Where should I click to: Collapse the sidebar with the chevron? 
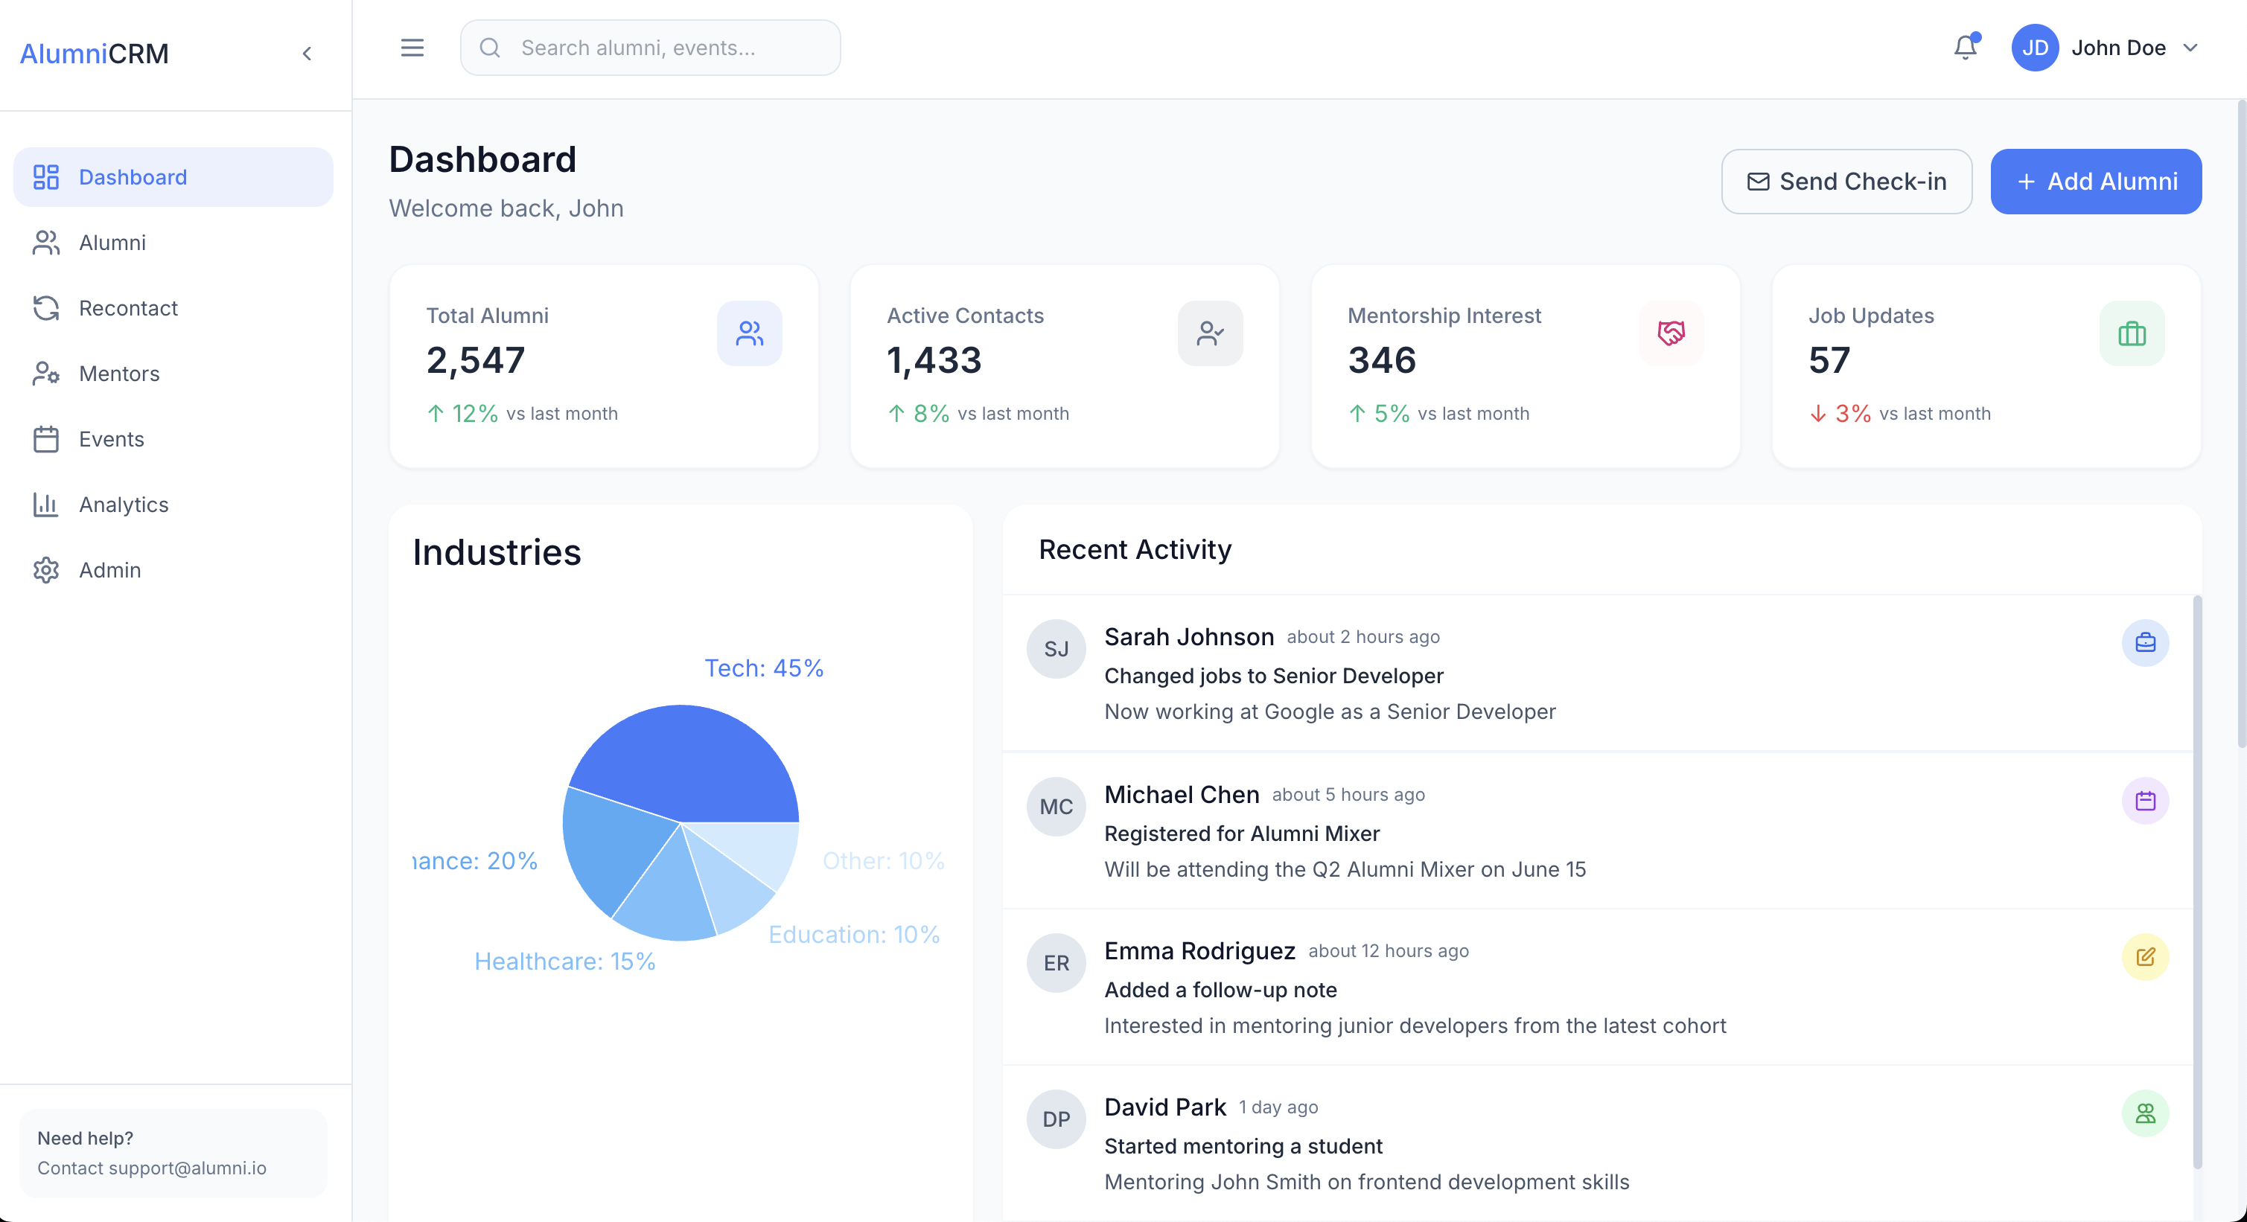307,53
